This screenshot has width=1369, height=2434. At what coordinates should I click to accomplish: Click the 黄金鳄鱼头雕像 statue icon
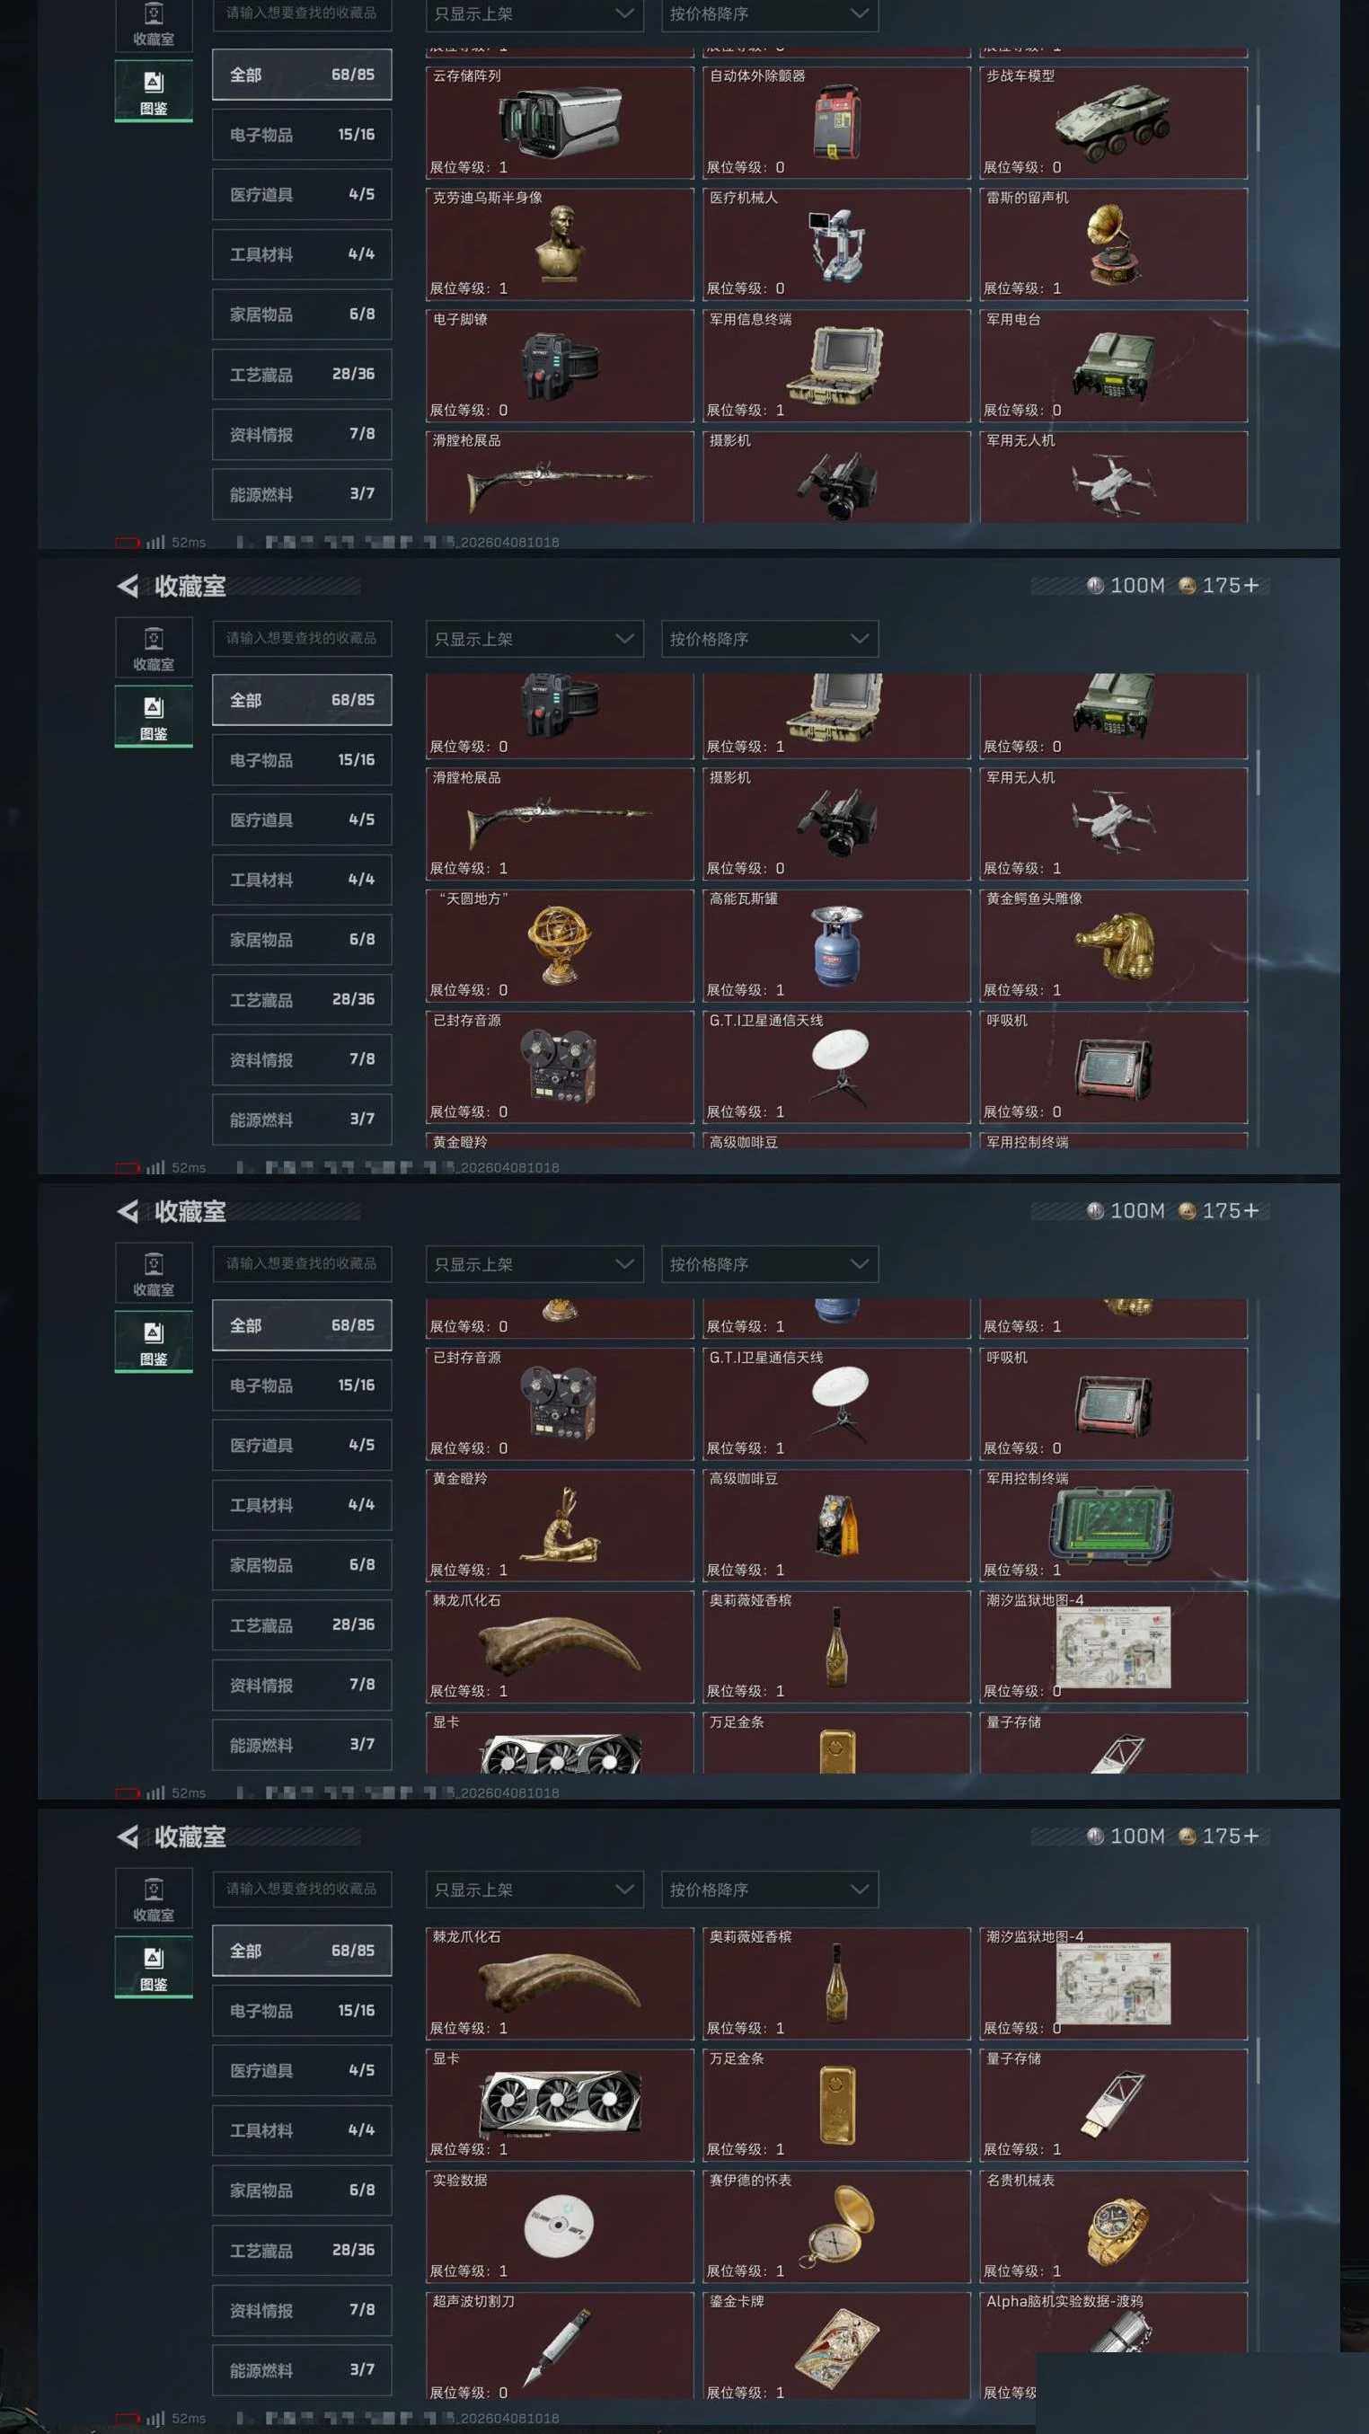(1114, 945)
